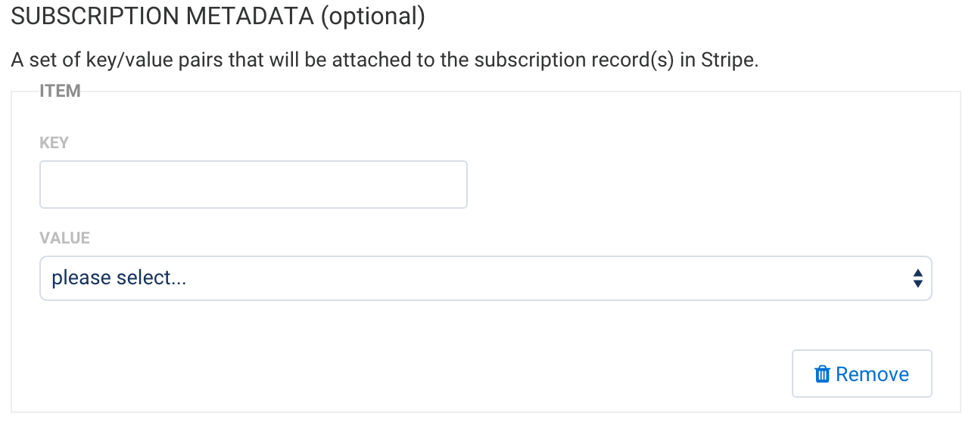Click the ITEM fieldset legend
The height and width of the screenshot is (428, 978).
click(x=60, y=91)
